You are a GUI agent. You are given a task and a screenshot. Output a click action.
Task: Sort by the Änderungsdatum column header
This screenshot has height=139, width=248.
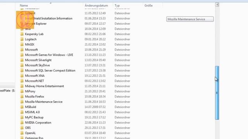click(96, 5)
